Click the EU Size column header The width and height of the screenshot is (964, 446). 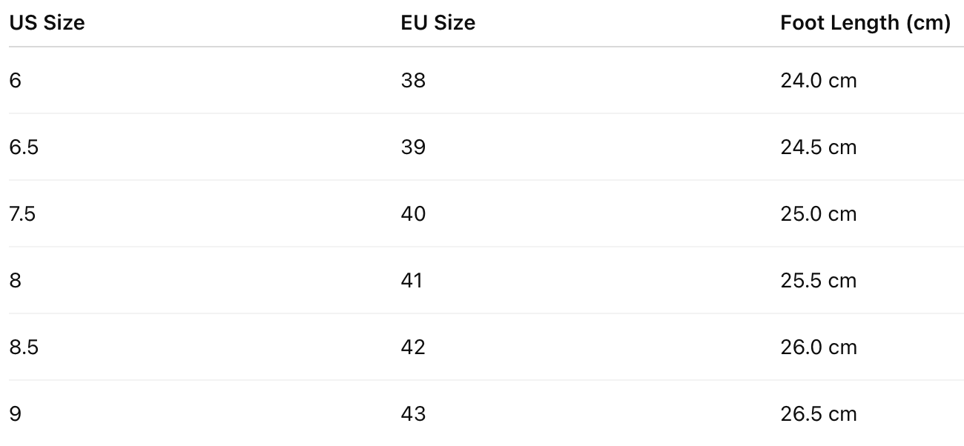pos(438,23)
